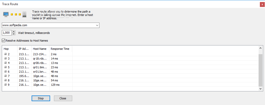Click the Host Name column header
This screenshot has width=265, height=105.
pos(40,49)
